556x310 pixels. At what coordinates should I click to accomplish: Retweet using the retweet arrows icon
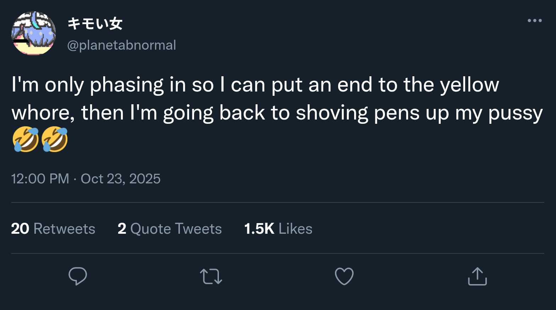coord(211,276)
